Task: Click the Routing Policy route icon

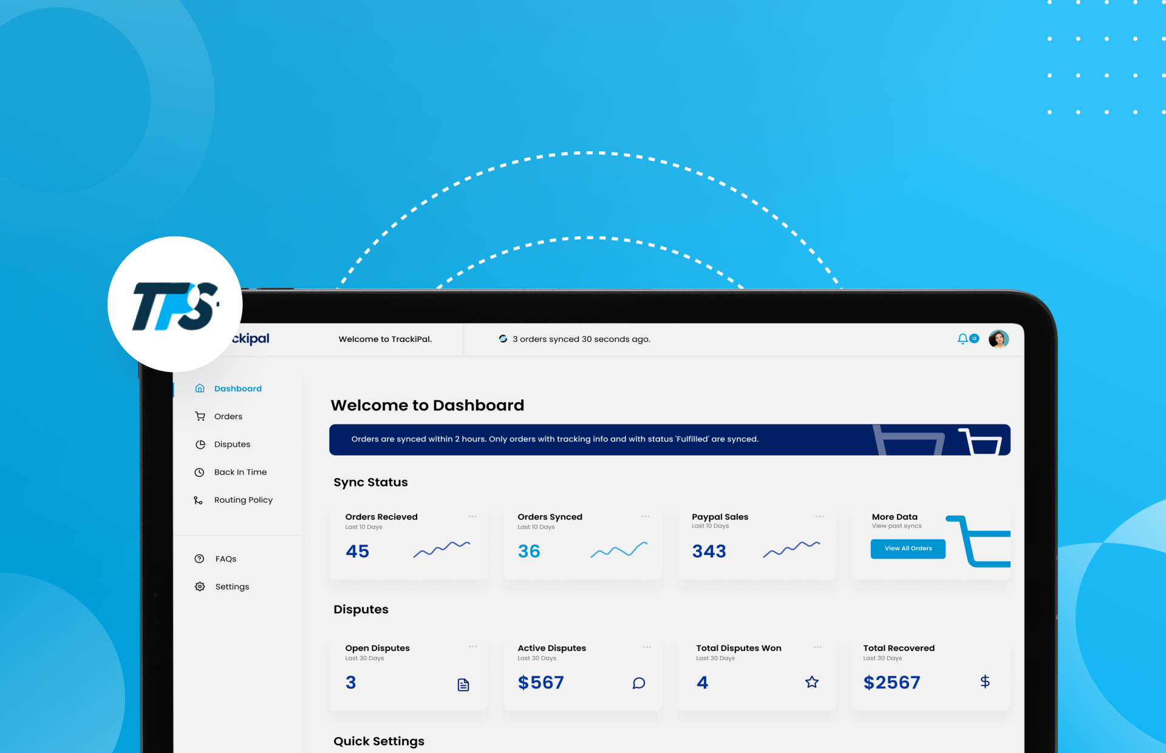Action: click(198, 500)
